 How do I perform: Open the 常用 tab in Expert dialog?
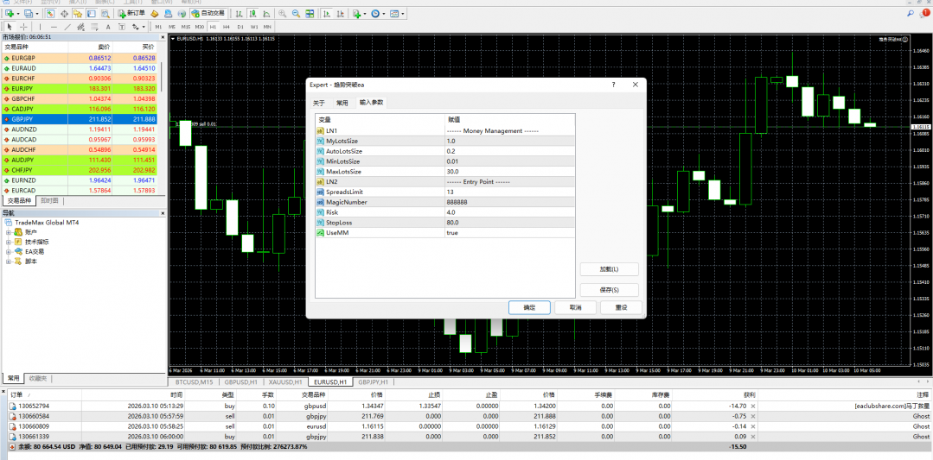342,102
